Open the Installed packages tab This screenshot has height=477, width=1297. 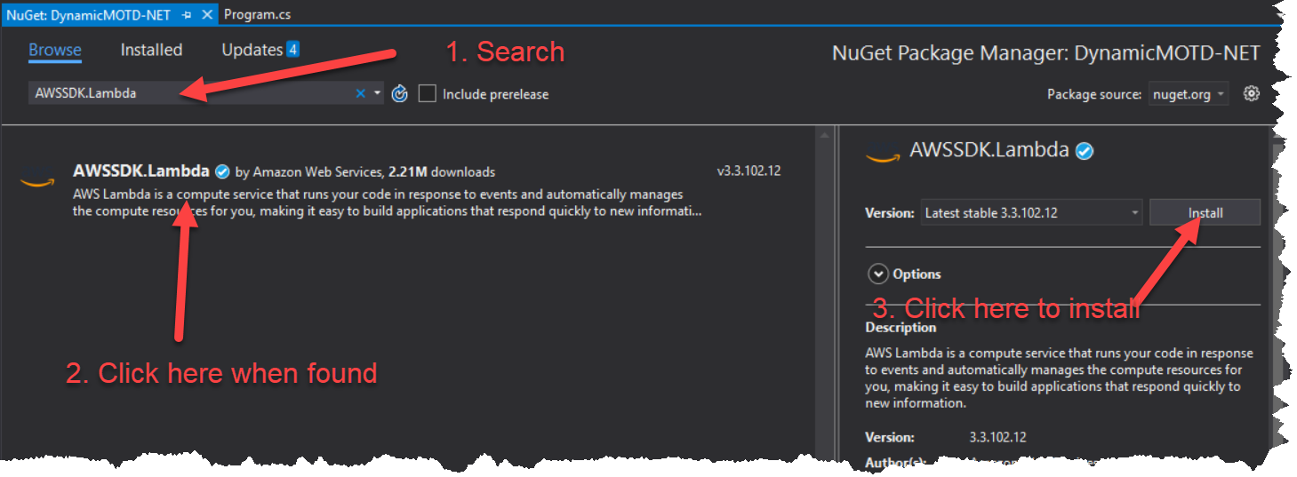click(151, 51)
